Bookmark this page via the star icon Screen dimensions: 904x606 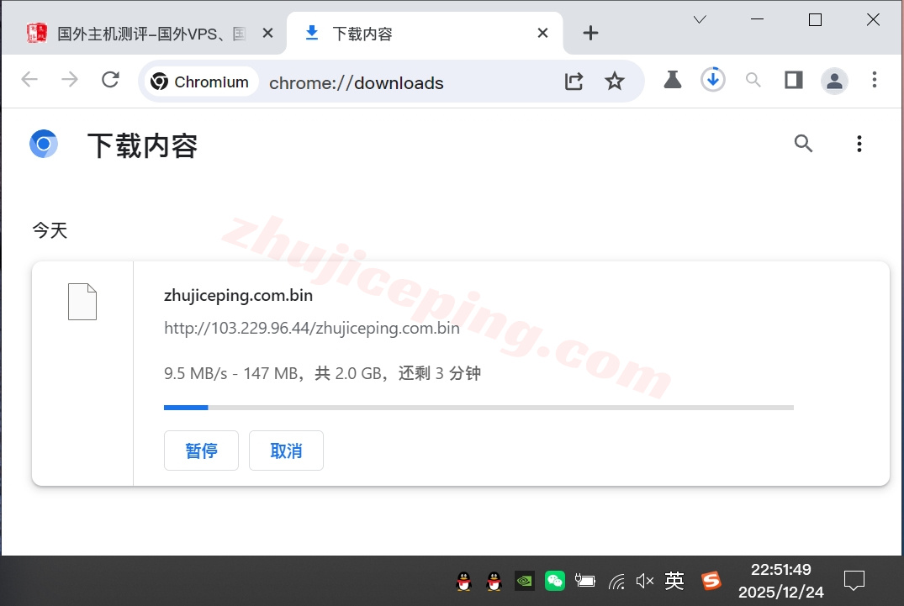(615, 81)
